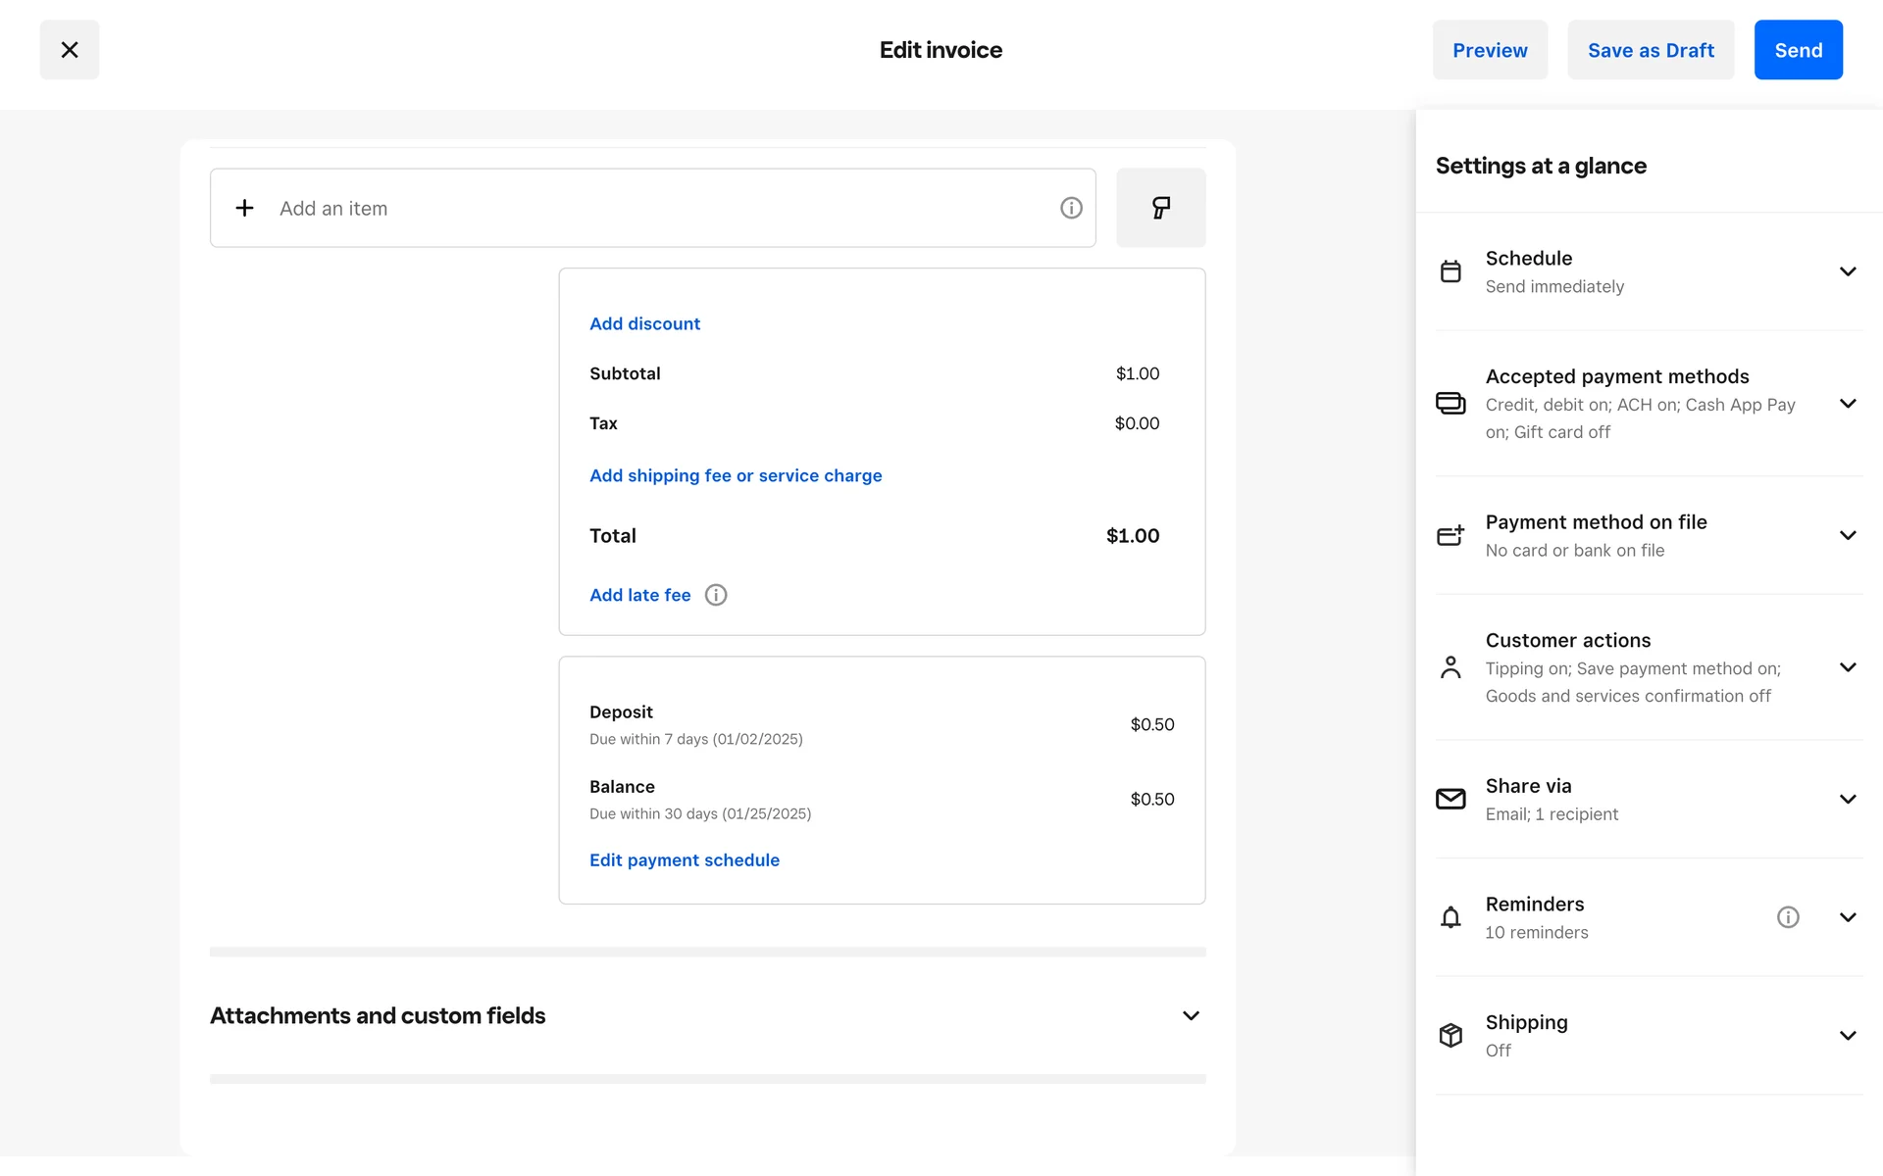Click the Reminders bell icon
Viewport: 1883px width, 1176px height.
click(1450, 917)
